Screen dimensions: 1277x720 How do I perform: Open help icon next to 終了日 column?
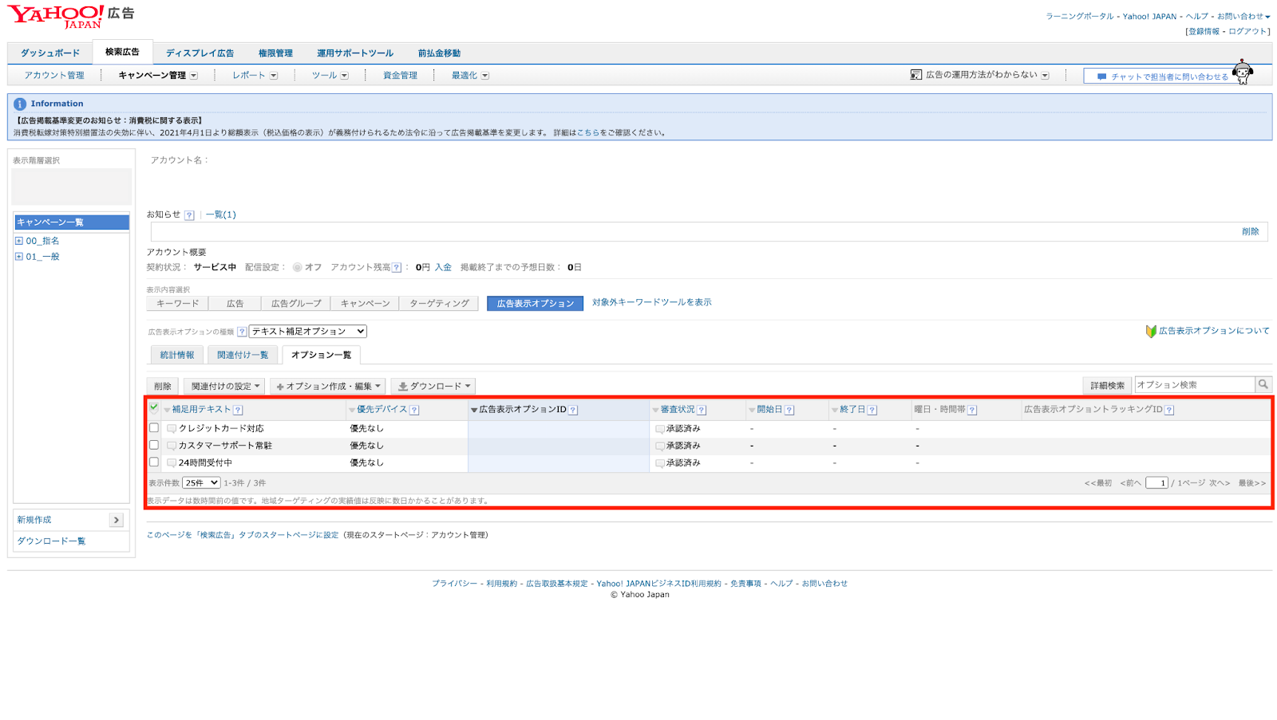click(x=872, y=410)
